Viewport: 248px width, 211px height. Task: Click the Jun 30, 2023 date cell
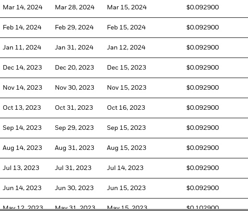click(x=74, y=188)
